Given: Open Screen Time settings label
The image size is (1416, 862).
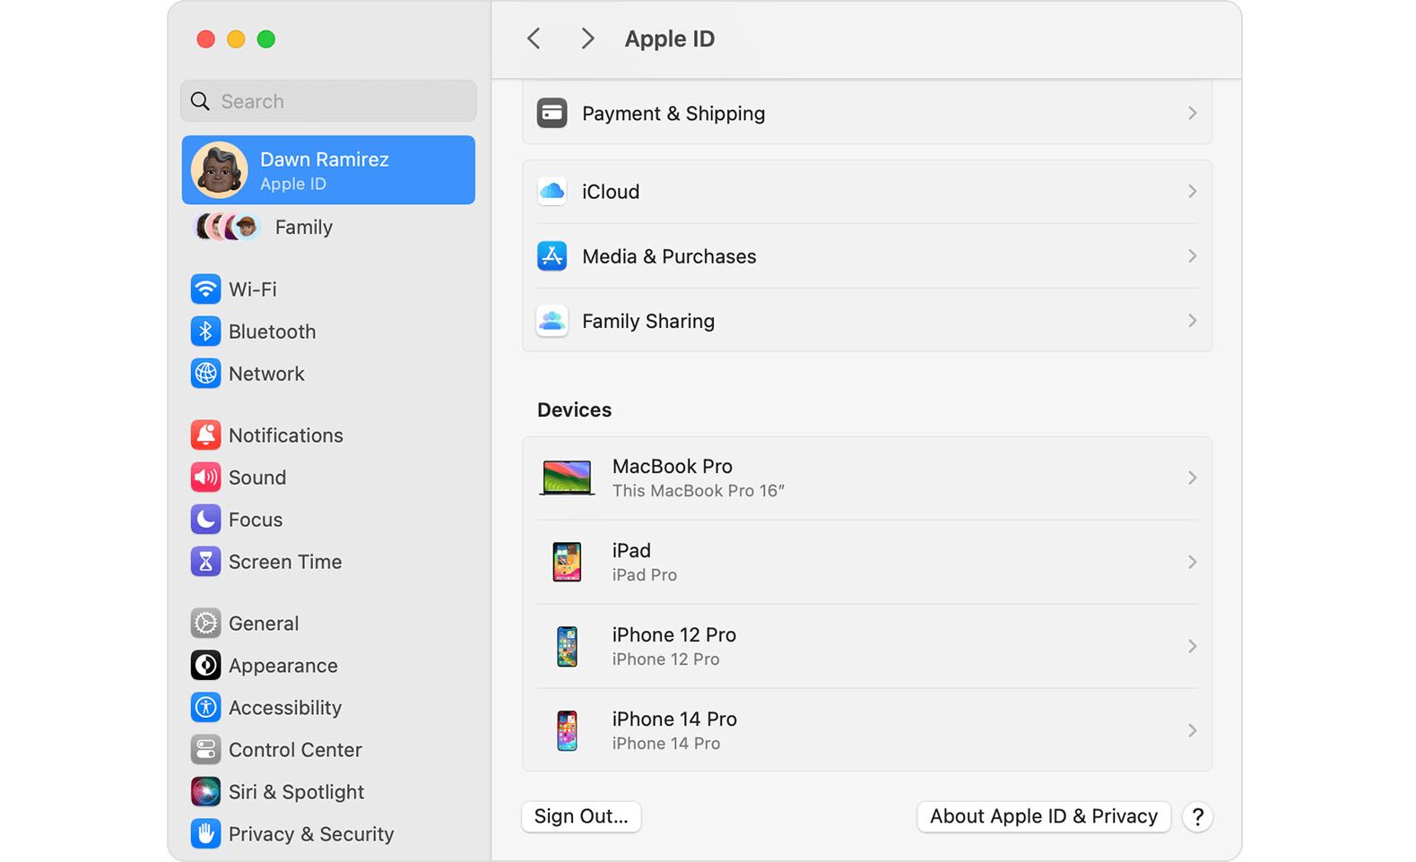Looking at the screenshot, I should 285,562.
